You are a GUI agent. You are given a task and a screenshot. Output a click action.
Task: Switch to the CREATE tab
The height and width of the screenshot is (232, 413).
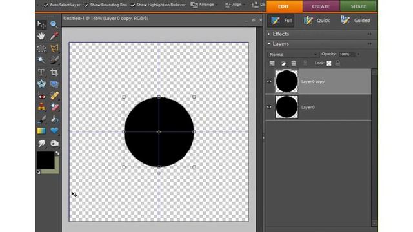tap(321, 6)
